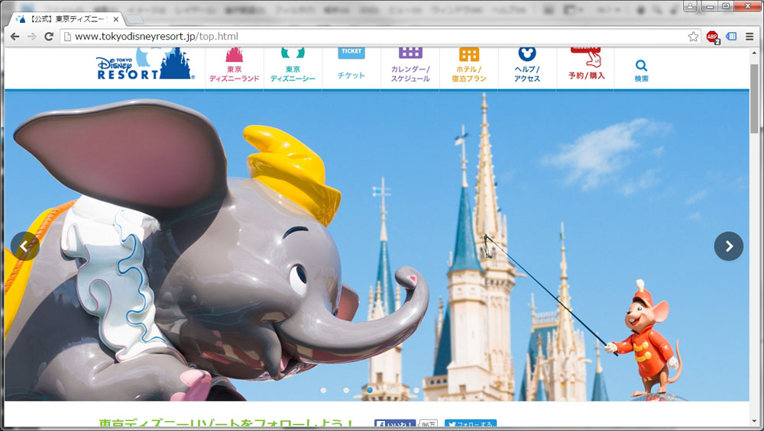Click the browser forward arrow
Viewport: 764px width, 431px height.
[31, 37]
